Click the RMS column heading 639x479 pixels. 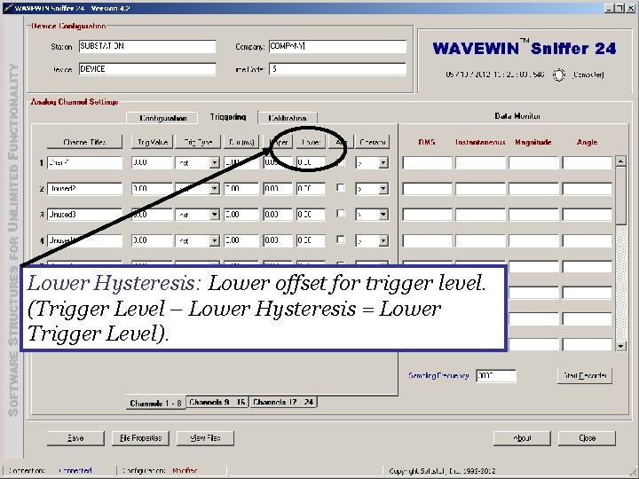click(x=427, y=142)
